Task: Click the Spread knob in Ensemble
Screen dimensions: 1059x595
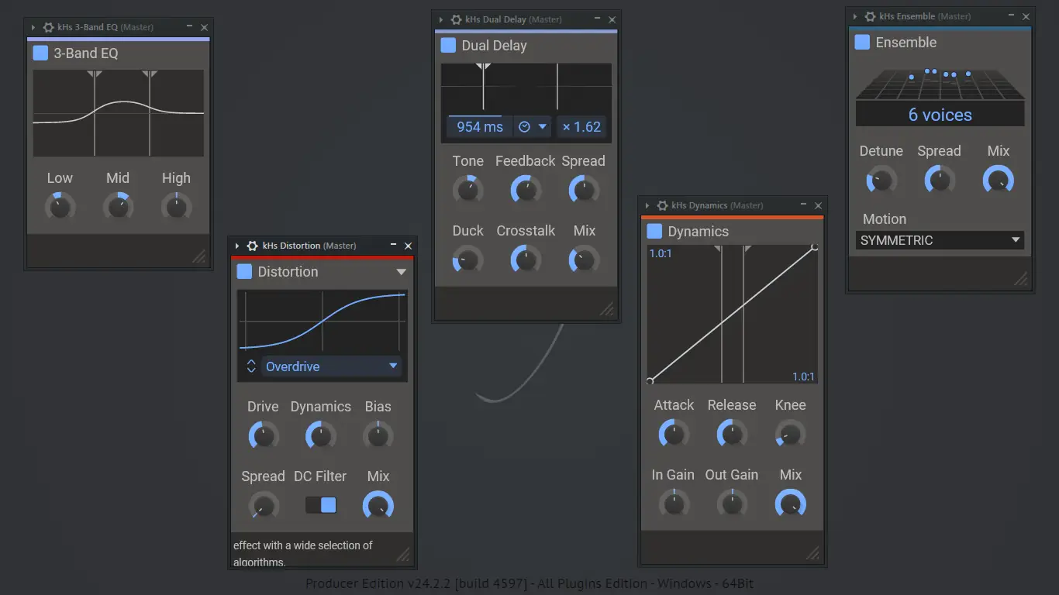Action: coord(940,181)
